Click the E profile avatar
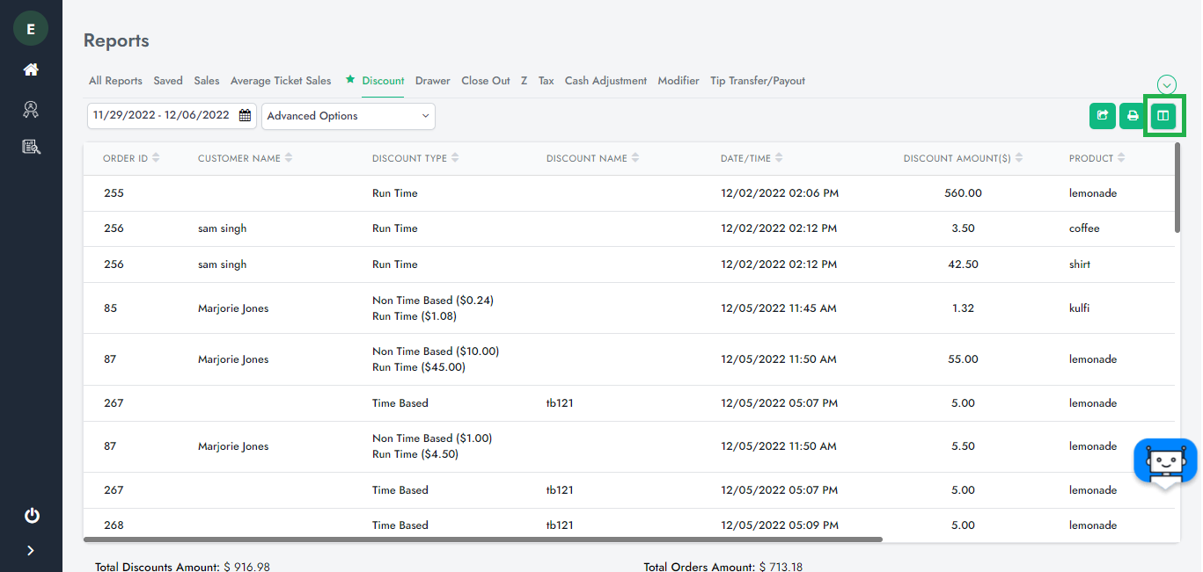 (x=31, y=29)
